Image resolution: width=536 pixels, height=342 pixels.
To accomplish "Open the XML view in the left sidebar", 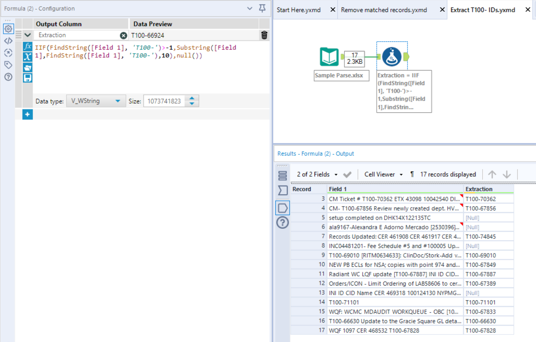I will (8, 41).
